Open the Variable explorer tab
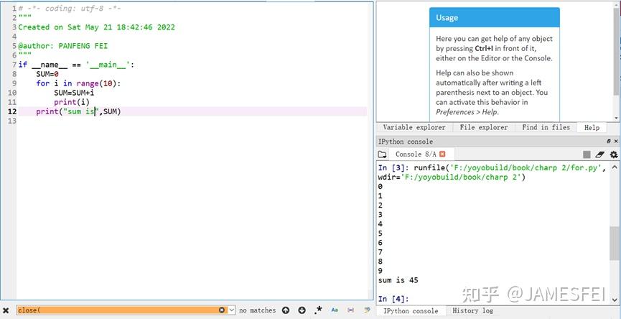This screenshot has width=621, height=319. tap(414, 128)
